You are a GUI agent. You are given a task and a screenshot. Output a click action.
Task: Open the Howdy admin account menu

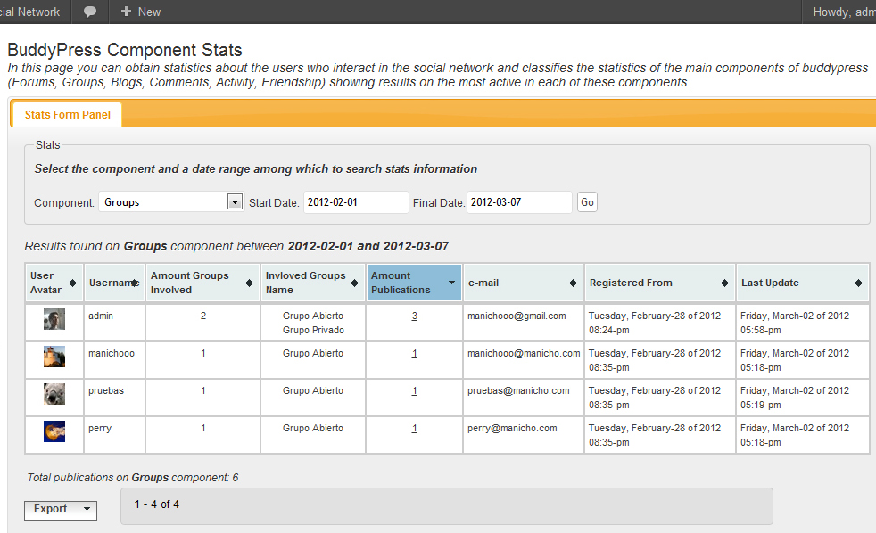click(843, 12)
